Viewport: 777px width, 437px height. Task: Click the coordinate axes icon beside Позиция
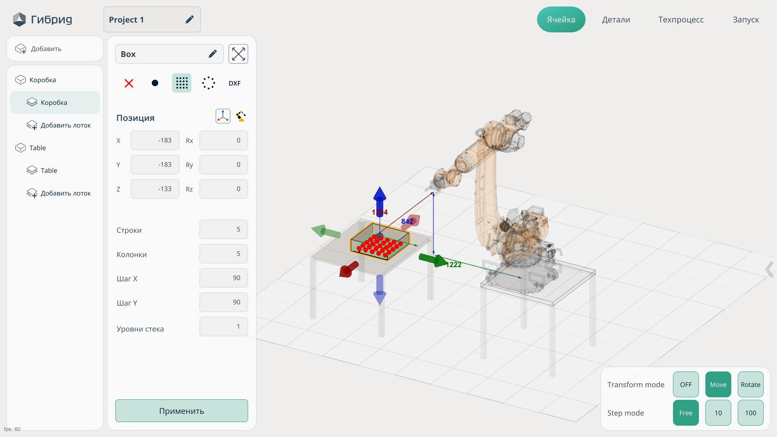pos(223,117)
